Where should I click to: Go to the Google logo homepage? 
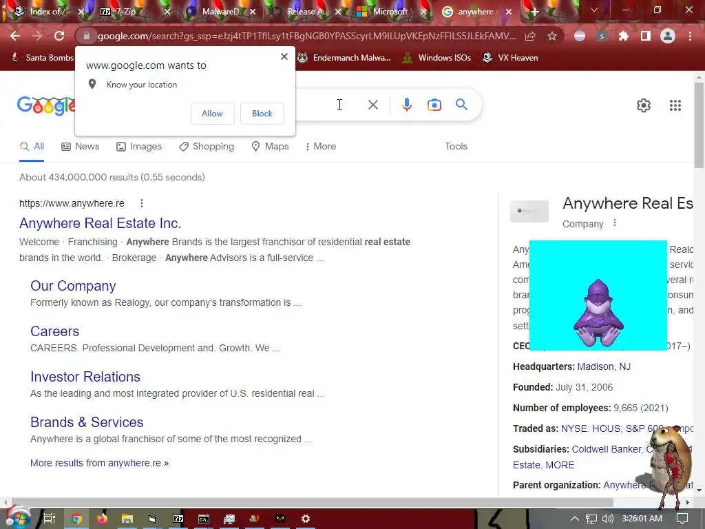pos(46,105)
